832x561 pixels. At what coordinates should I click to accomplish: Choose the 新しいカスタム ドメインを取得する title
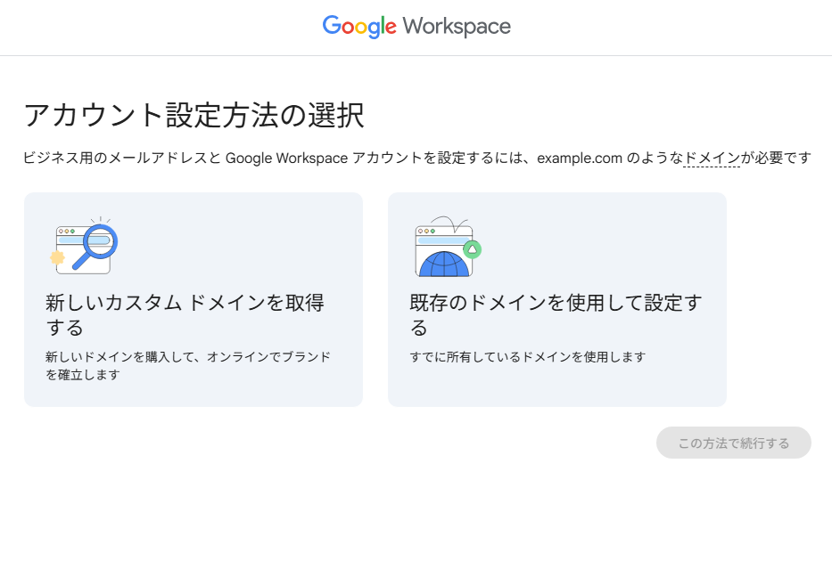point(185,315)
